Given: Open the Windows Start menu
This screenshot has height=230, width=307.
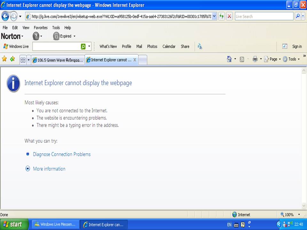Looking at the screenshot, I should tap(14, 224).
